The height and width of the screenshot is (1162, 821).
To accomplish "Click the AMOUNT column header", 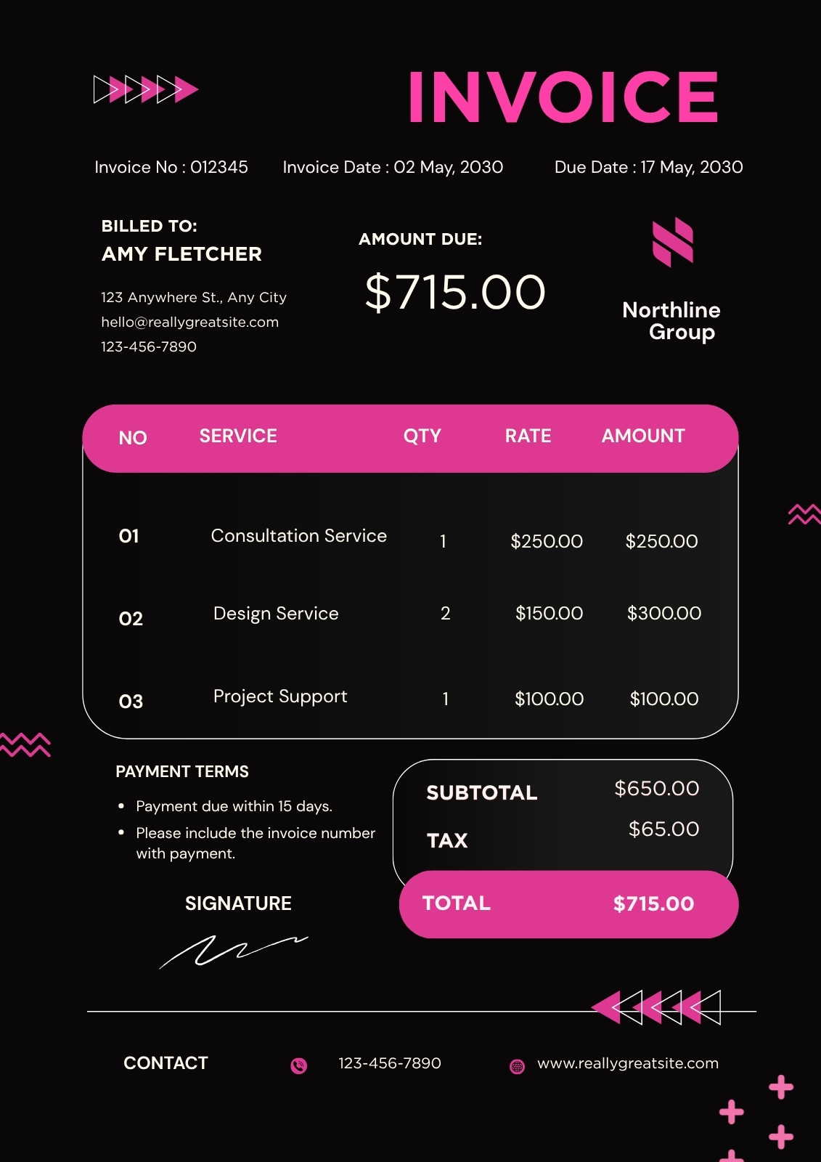I will (x=643, y=436).
